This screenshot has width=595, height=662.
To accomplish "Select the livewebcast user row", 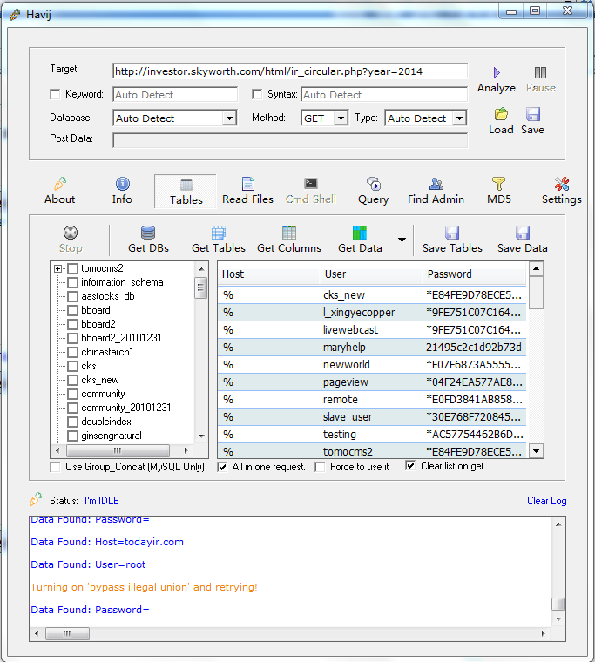I will point(372,330).
